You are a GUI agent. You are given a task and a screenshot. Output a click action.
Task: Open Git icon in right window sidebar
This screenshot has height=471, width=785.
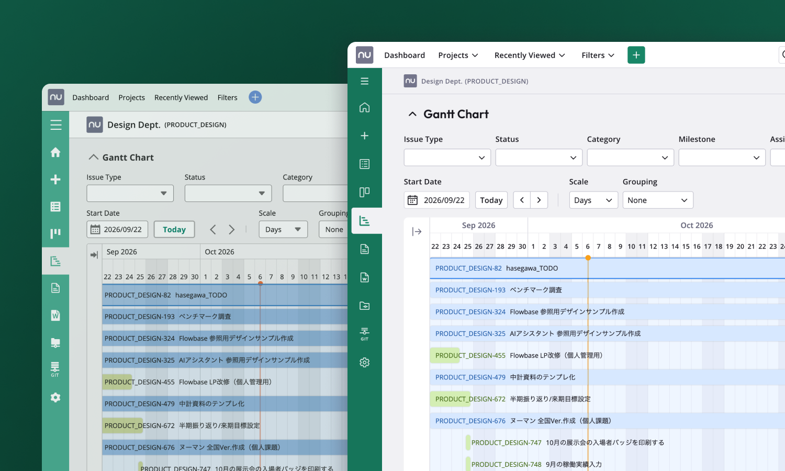[365, 333]
